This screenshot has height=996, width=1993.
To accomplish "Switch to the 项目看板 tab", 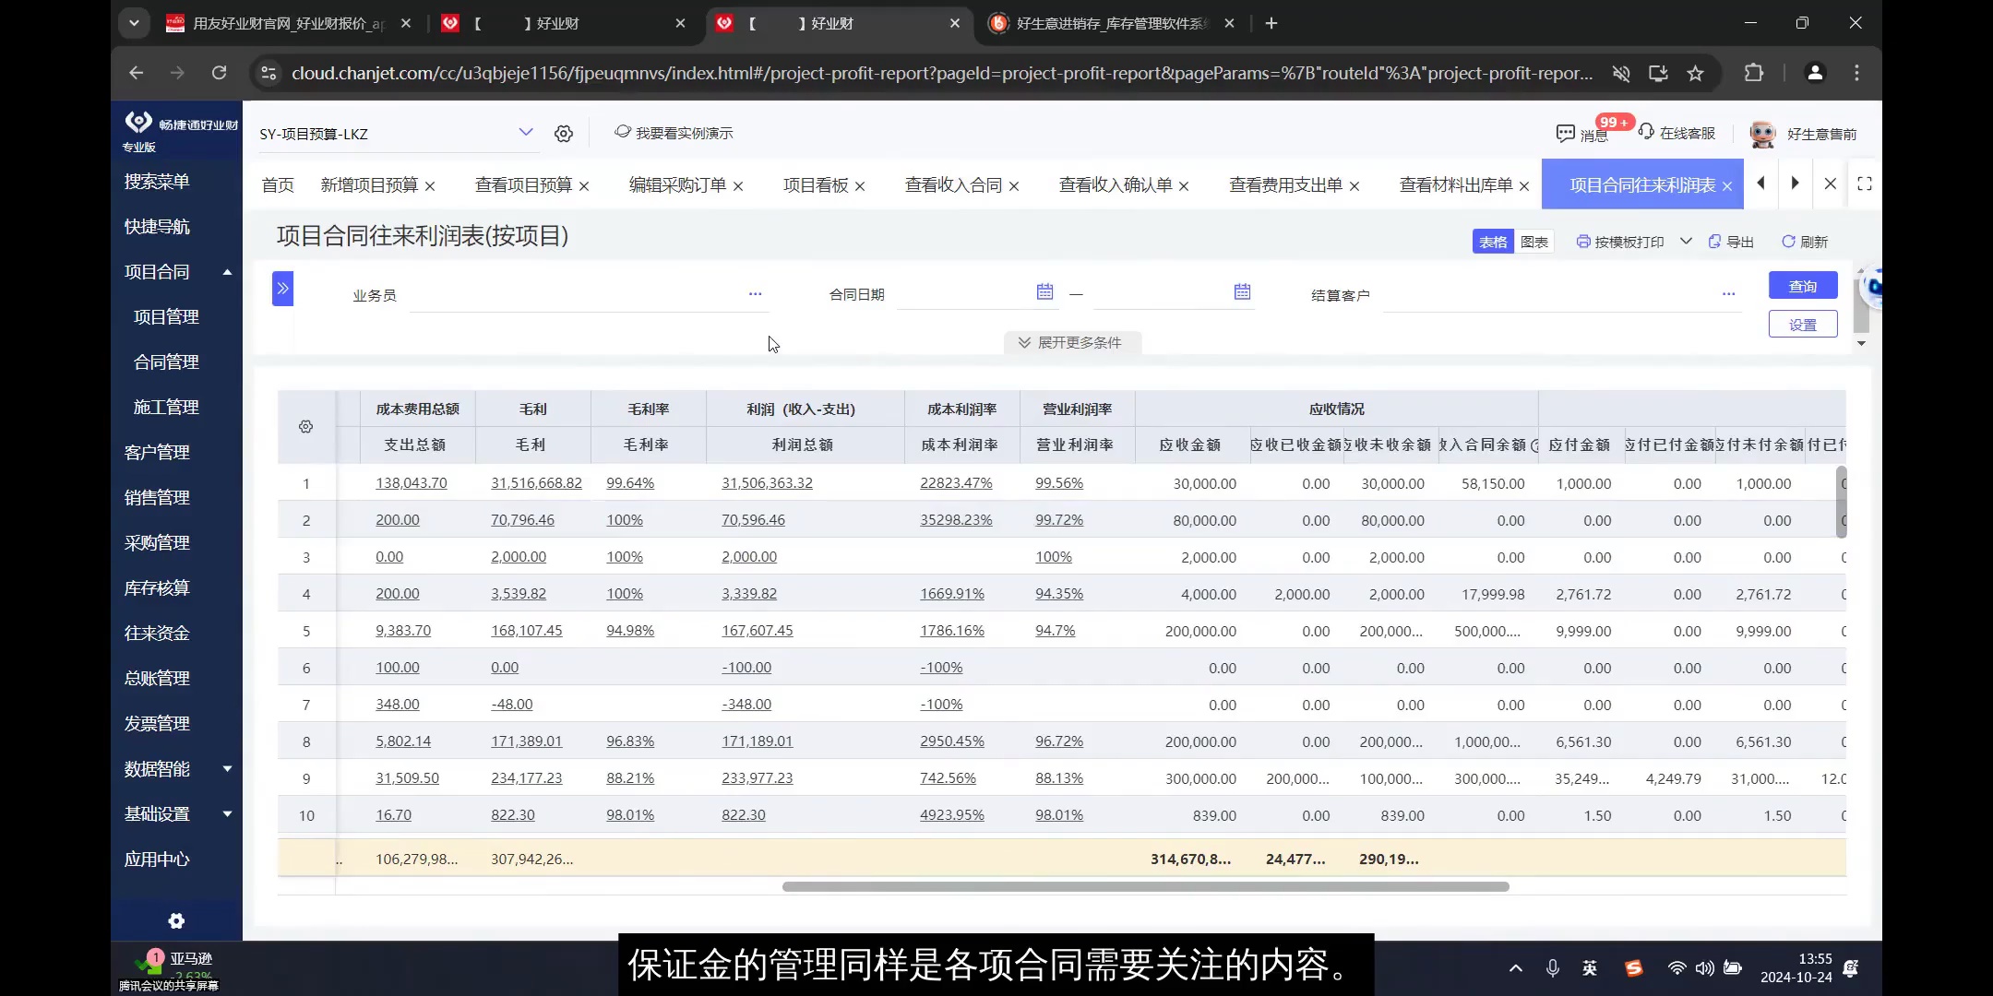I will click(816, 184).
